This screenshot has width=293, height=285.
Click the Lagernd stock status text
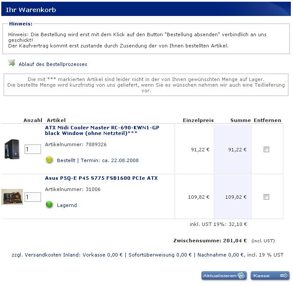click(x=67, y=205)
